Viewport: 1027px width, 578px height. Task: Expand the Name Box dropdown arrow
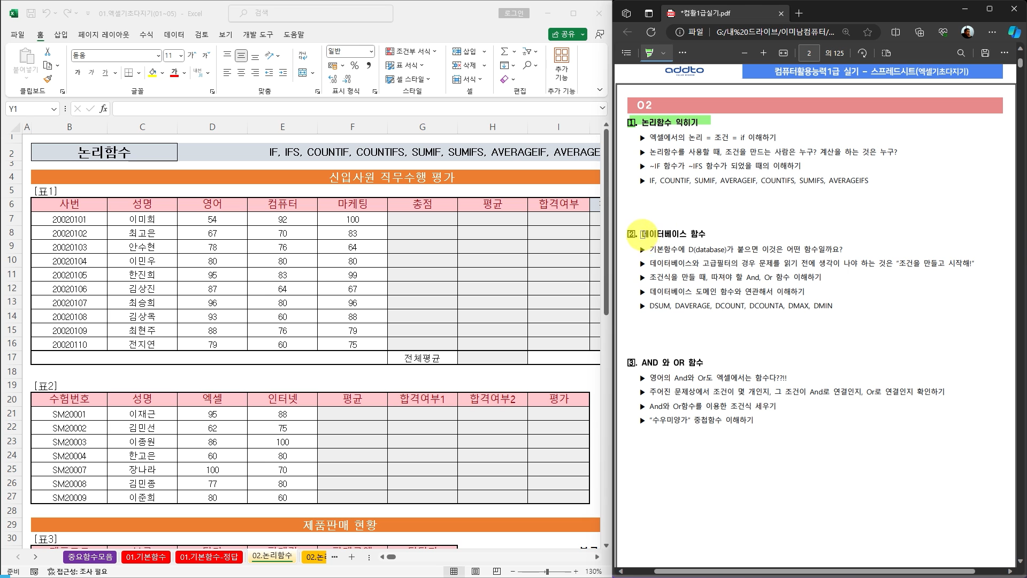pos(53,109)
